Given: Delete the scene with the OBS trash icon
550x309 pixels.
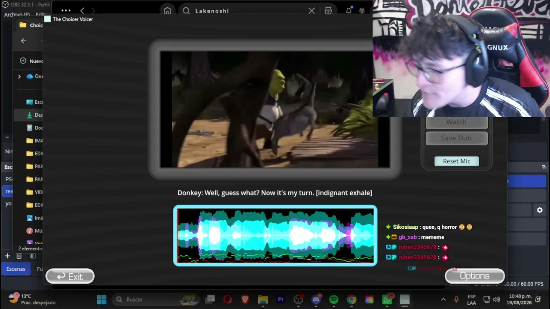Looking at the screenshot, I should (x=19, y=256).
